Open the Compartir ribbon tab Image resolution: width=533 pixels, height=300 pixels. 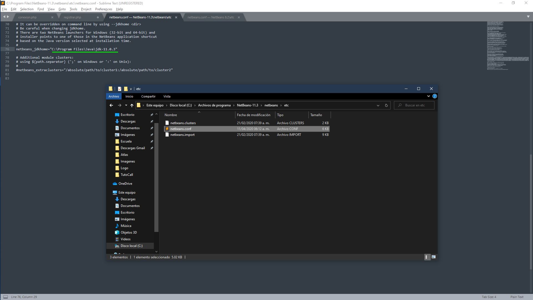(148, 96)
